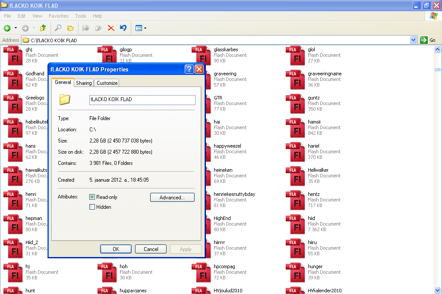
Task: Click OK in the Properties dialog
Action: click(116, 249)
